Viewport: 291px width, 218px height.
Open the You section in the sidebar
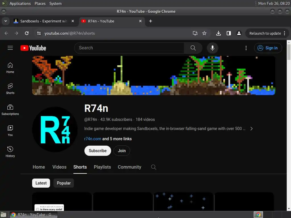coord(10,131)
